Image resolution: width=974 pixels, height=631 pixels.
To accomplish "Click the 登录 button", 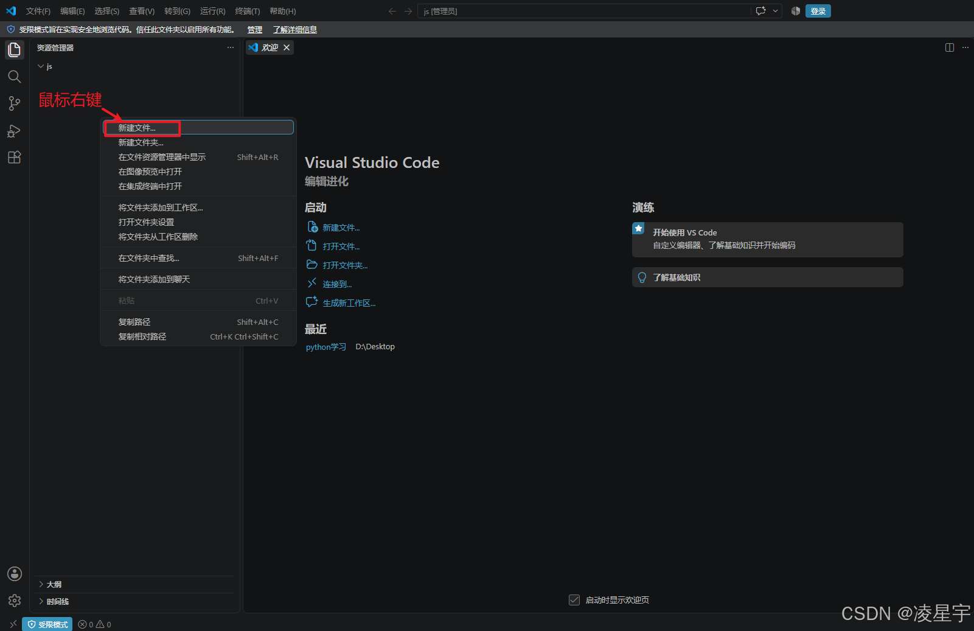I will click(818, 11).
